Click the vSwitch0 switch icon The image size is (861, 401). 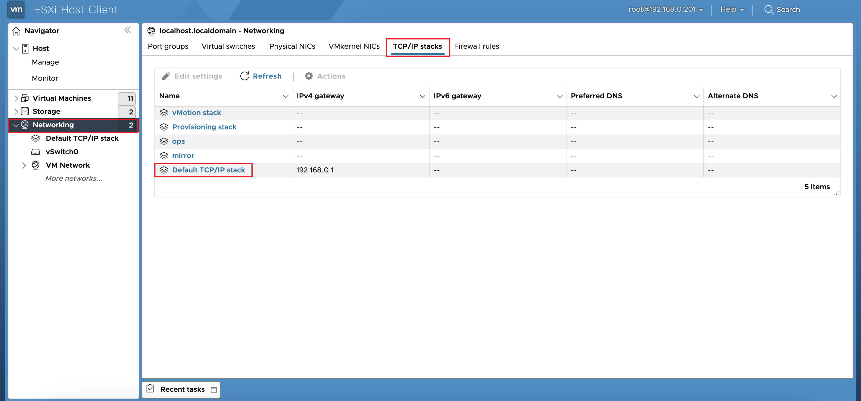(36, 152)
